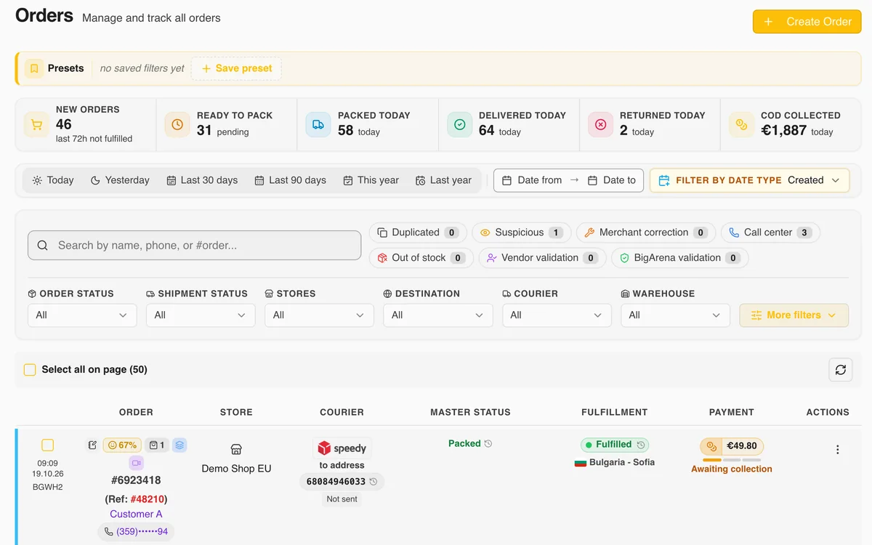Click the Not sent status badge
This screenshot has width=872, height=545.
tap(342, 499)
